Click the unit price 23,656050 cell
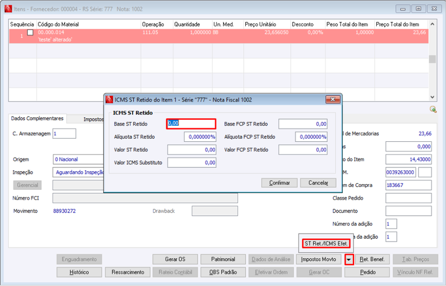 pyautogui.click(x=276, y=32)
